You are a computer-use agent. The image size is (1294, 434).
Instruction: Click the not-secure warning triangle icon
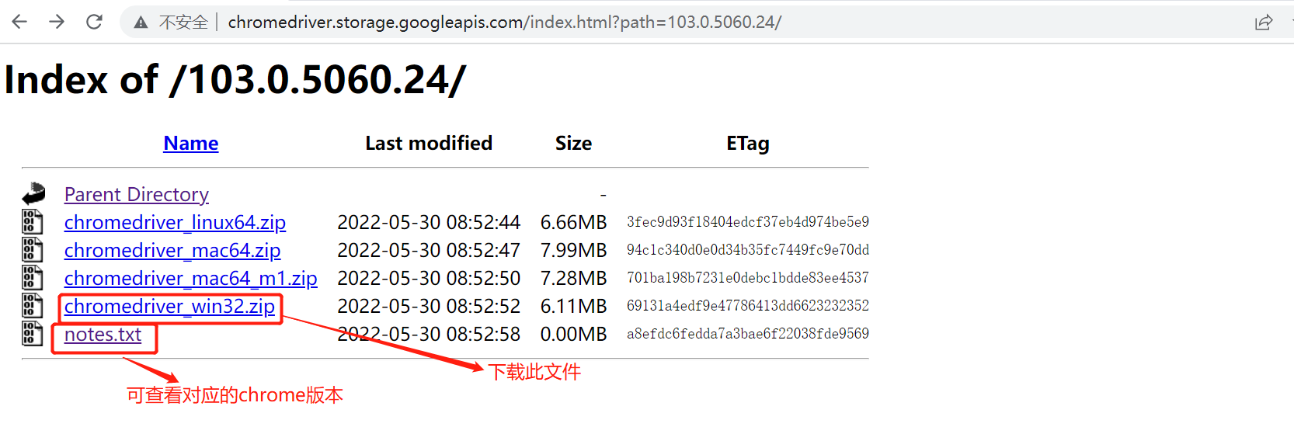coord(141,23)
